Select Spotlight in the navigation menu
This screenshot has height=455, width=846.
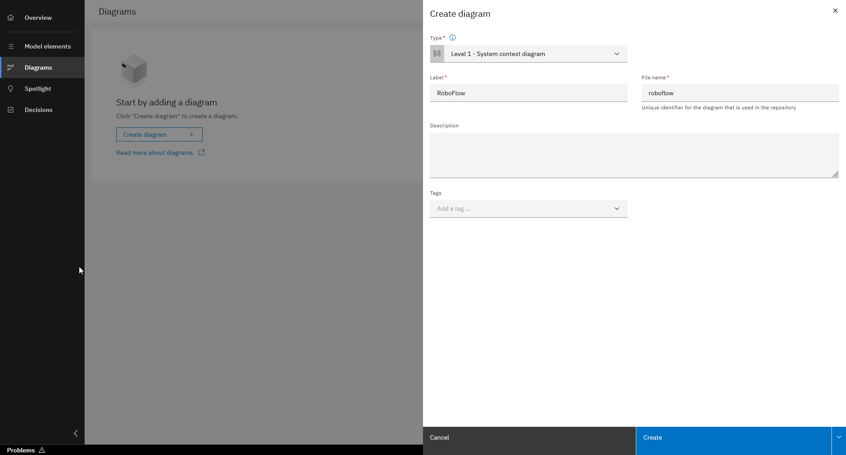(x=37, y=89)
